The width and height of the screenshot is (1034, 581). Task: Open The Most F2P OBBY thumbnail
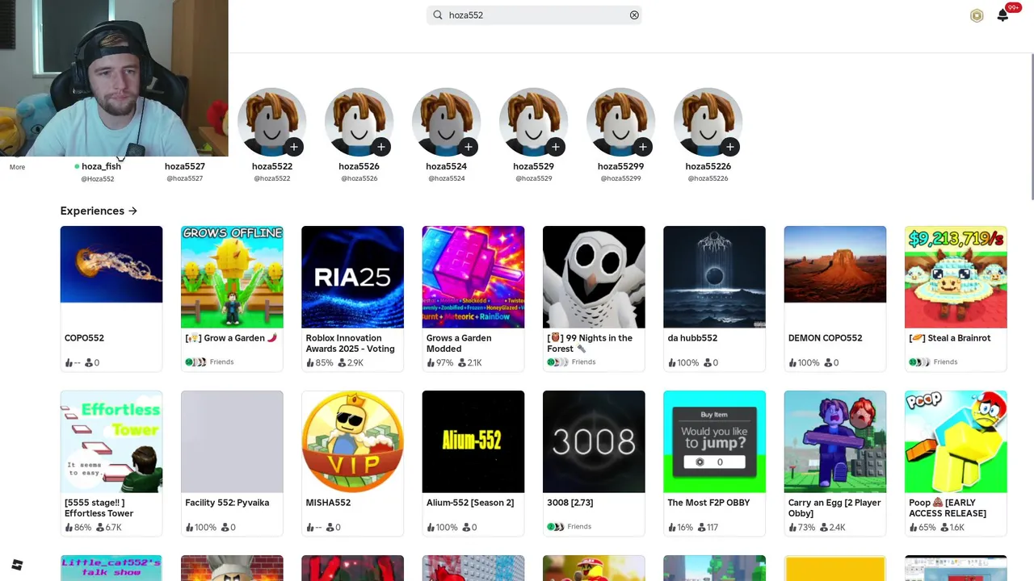tap(714, 441)
